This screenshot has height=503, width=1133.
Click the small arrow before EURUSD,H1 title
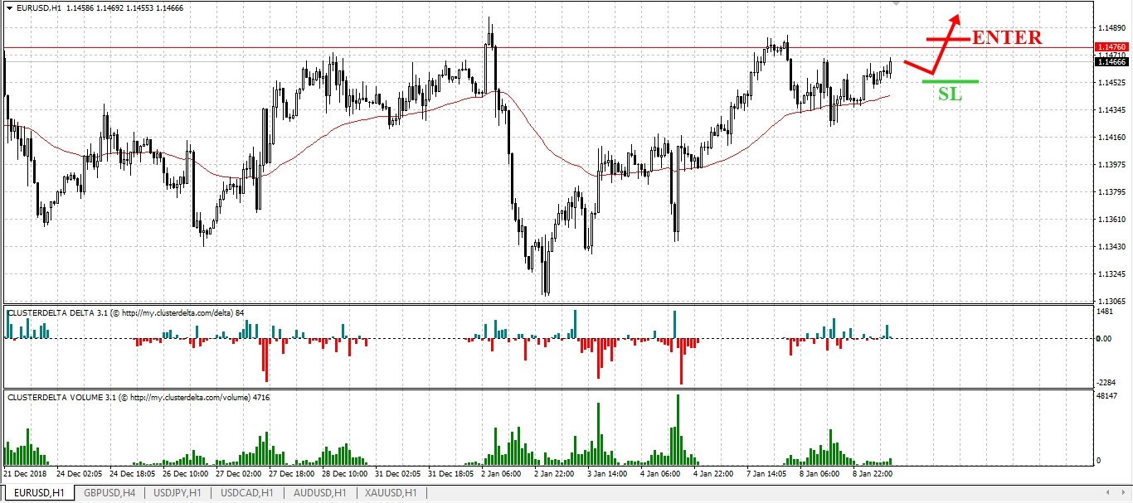9,7
